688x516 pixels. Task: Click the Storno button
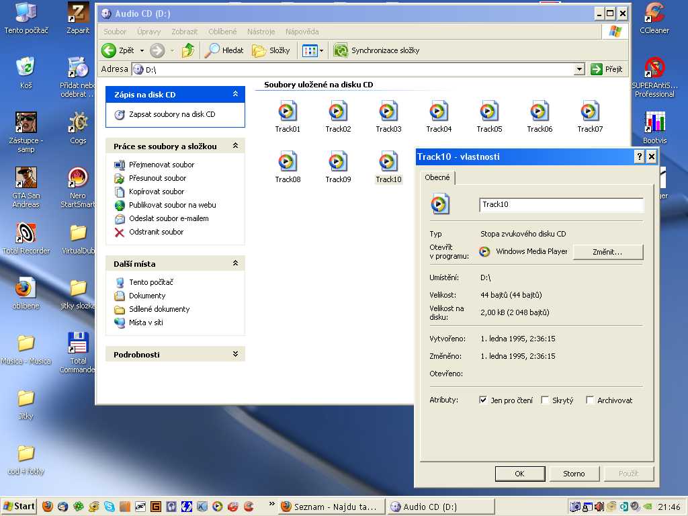[x=574, y=474]
